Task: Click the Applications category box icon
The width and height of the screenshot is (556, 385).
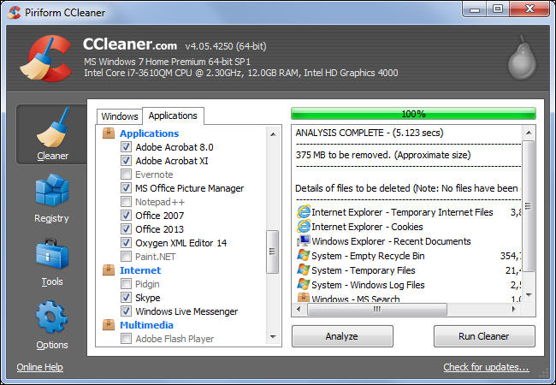Action: tap(109, 133)
